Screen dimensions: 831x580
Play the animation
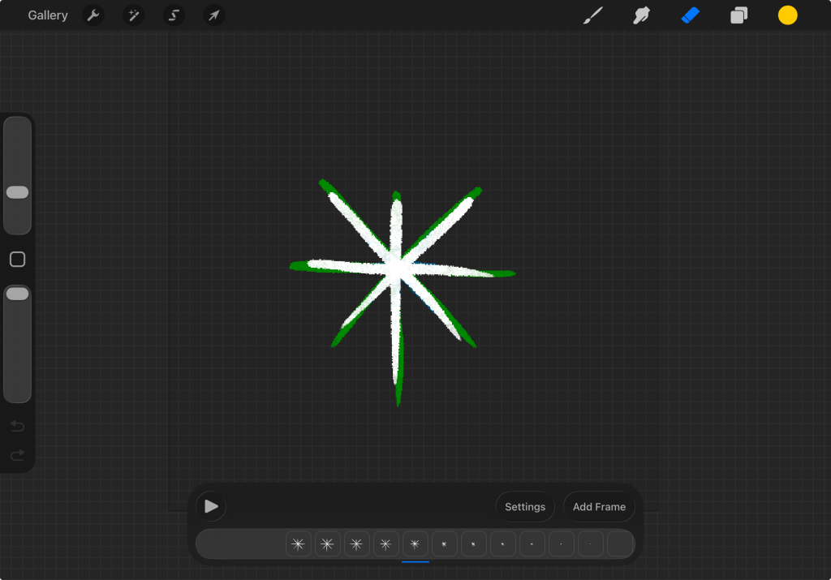point(211,507)
